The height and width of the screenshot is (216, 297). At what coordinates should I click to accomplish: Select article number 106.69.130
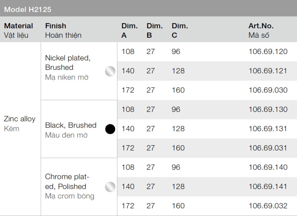268,110
